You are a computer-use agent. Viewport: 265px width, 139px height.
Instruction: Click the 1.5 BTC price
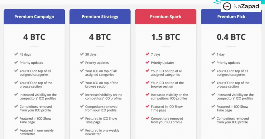[x=166, y=37]
